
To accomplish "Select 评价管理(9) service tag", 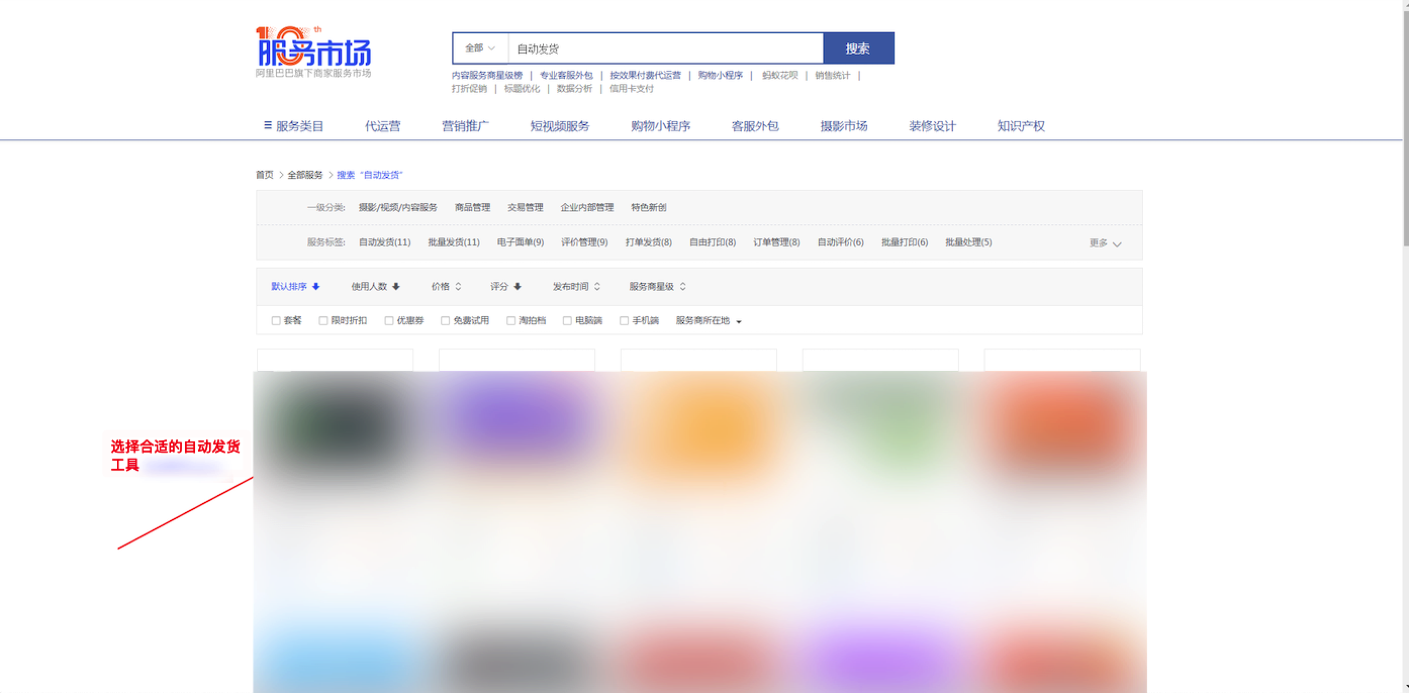I will 584,242.
